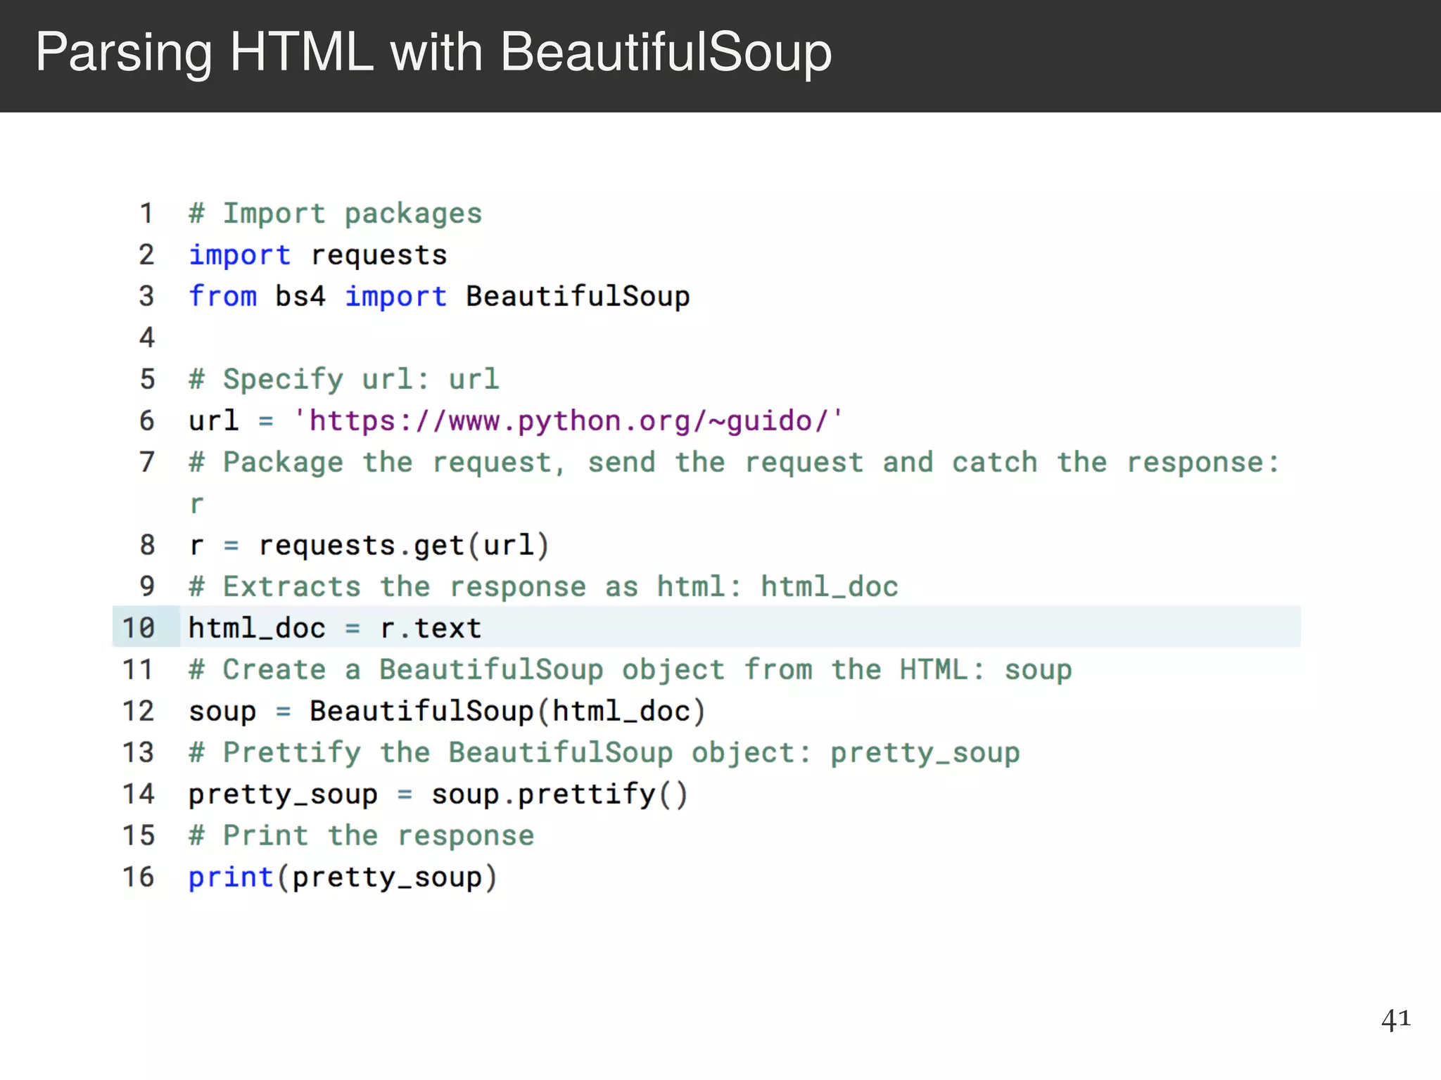Click the '# Print the response' comment

tap(362, 835)
